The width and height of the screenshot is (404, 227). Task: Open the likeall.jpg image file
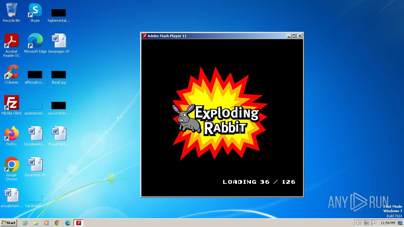coord(59,77)
